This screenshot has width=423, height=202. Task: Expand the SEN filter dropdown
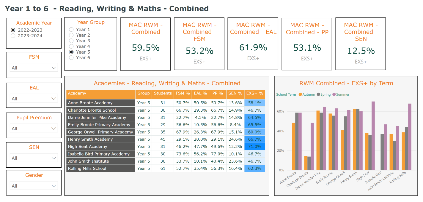34,158
